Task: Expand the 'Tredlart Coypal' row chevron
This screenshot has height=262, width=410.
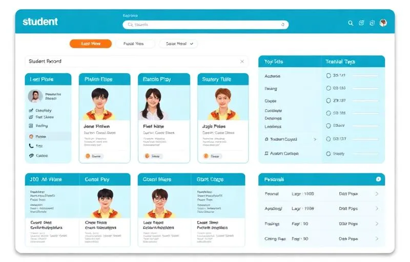Action: click(x=315, y=139)
